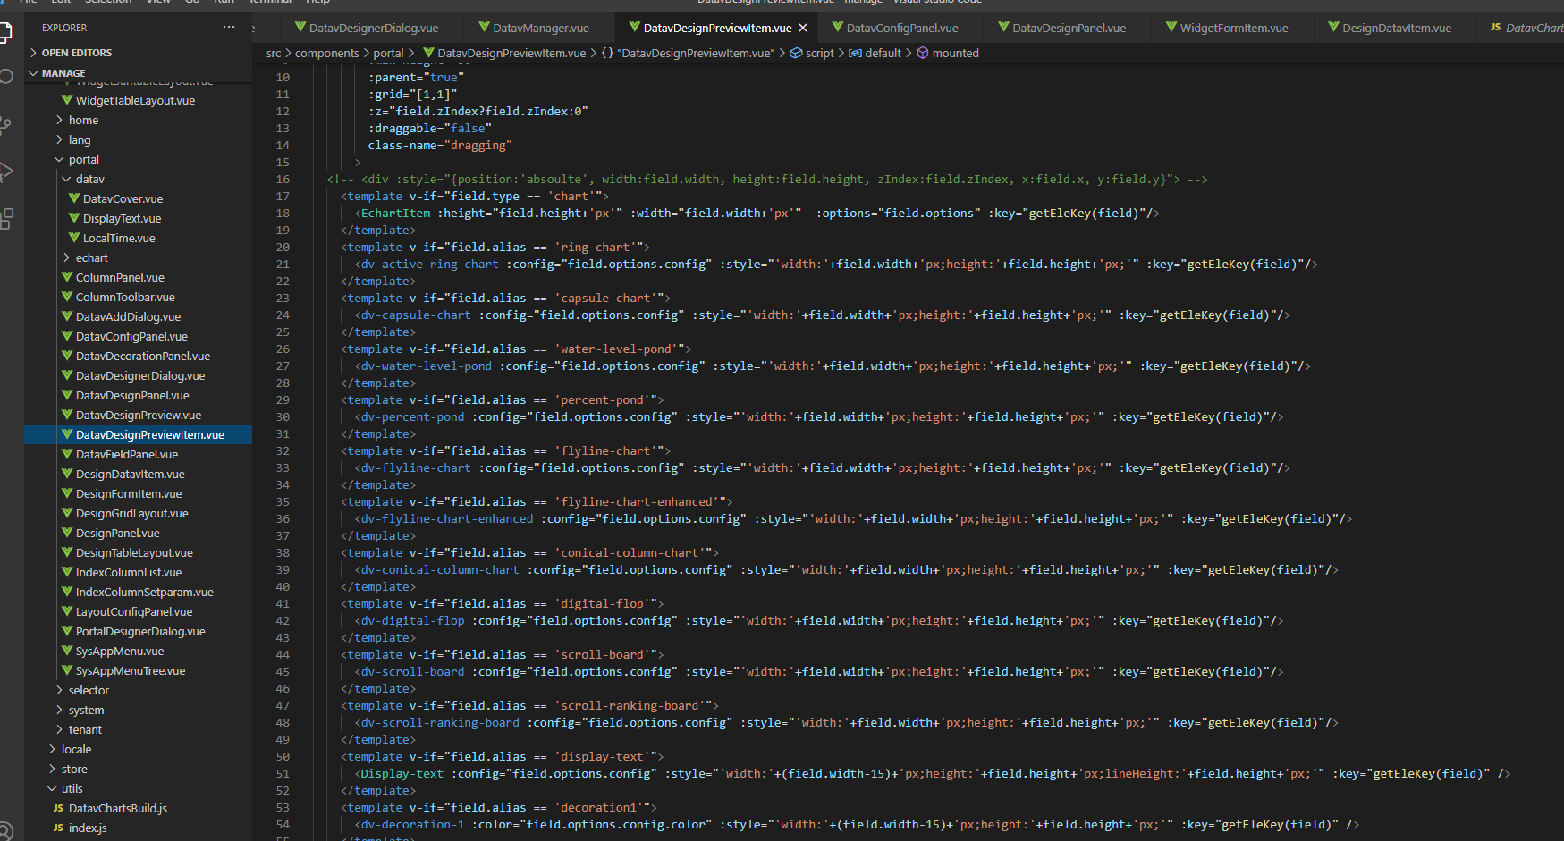Click the components breadcrumb segment
The width and height of the screenshot is (1564, 841).
[326, 53]
